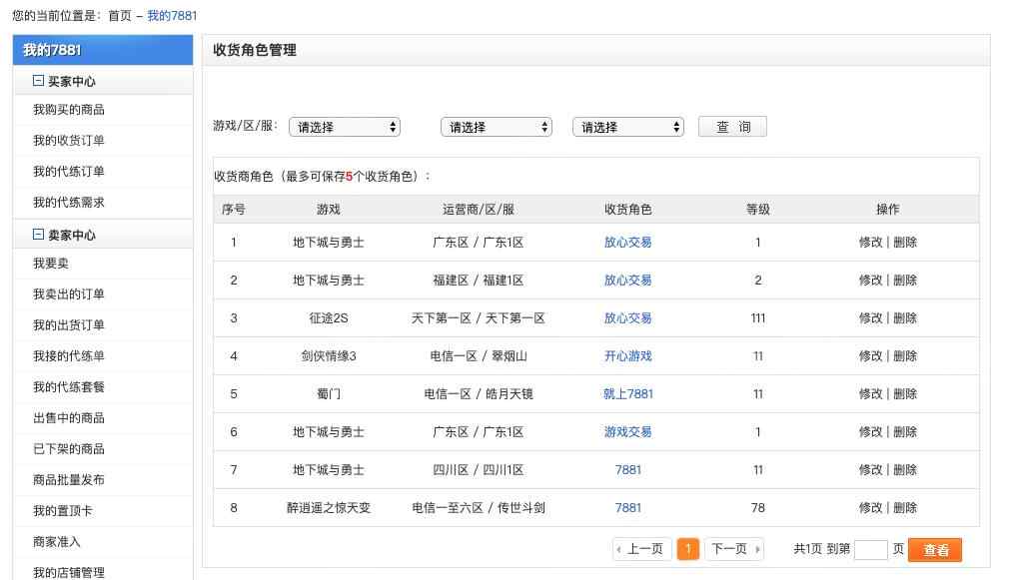This screenshot has width=1017, height=580.
Task: Click the 运营商/区/服 column header
Action: tap(478, 210)
